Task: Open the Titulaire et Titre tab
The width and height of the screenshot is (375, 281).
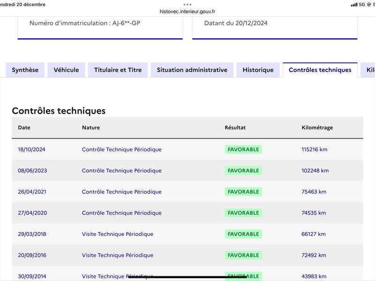Action: [x=118, y=70]
